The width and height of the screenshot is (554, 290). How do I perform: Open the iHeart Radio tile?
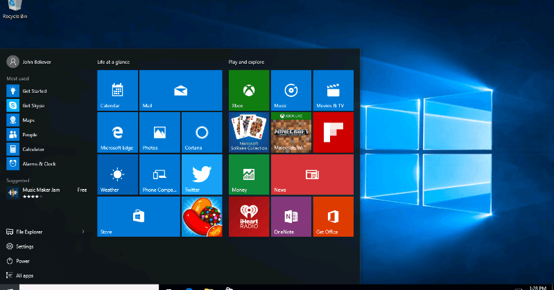(249, 216)
